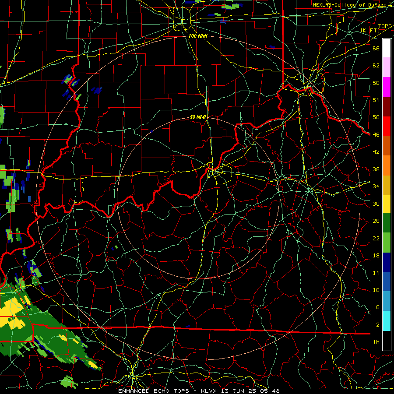The width and height of the screenshot is (394, 394).
Task: Pick the steel blue legend swatch near 6
Action: coord(387,301)
